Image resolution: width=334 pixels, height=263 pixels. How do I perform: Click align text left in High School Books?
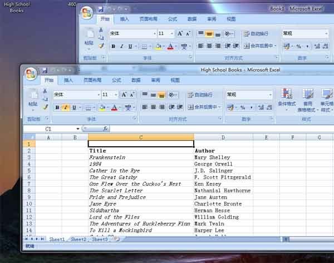pos(145,107)
